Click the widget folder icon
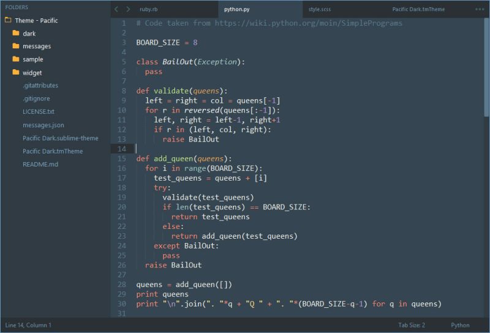Screen dimensions: 490x333 [x=16, y=72]
